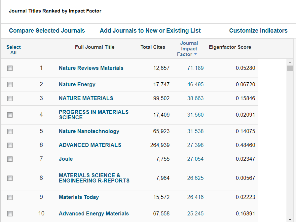Click impact factor value 27.054
Image resolution: width=296 pixels, height=222 pixels.
click(x=195, y=159)
